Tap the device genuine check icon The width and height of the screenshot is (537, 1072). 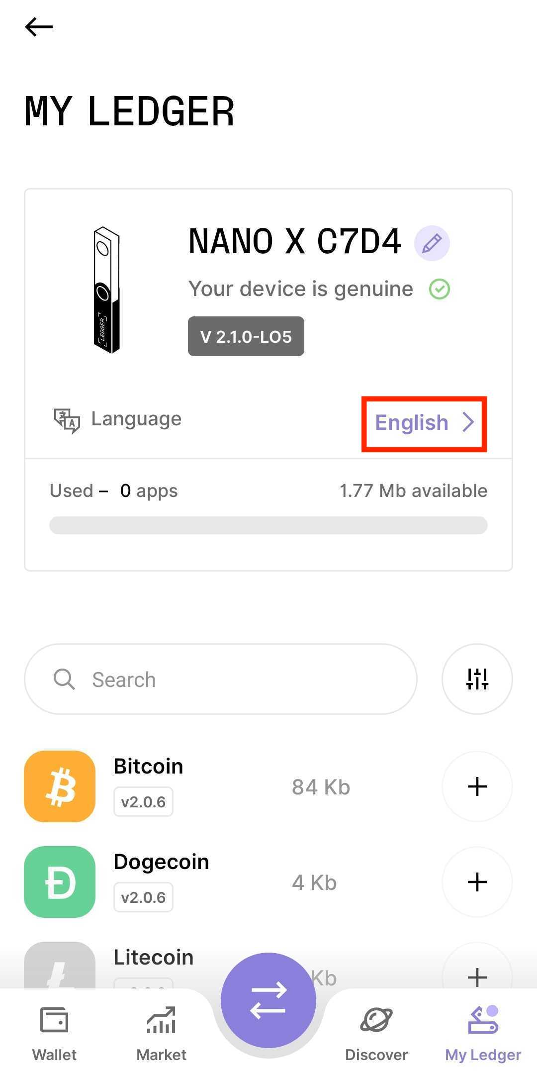point(440,289)
